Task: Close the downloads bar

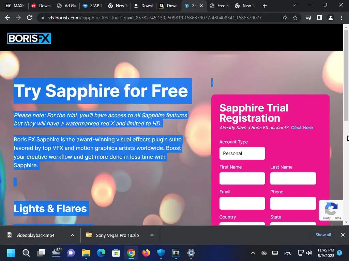Action: pos(343,235)
